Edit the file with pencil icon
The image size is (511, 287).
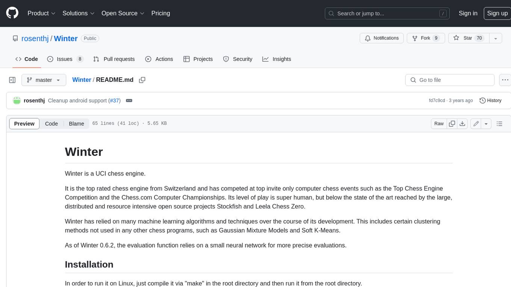(x=476, y=124)
